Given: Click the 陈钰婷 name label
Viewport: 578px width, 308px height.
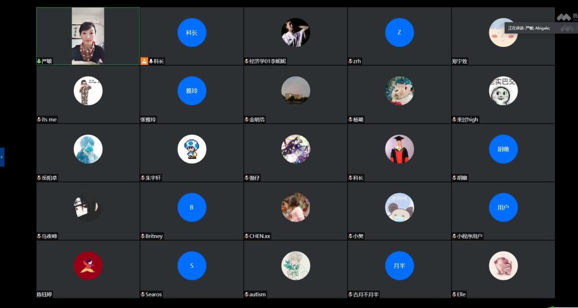Looking at the screenshot, I should click(x=47, y=294).
